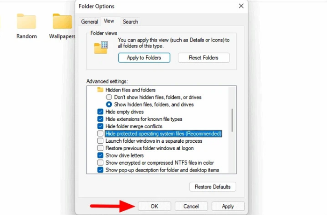Click Restore Defaults button

pyautogui.click(x=213, y=187)
